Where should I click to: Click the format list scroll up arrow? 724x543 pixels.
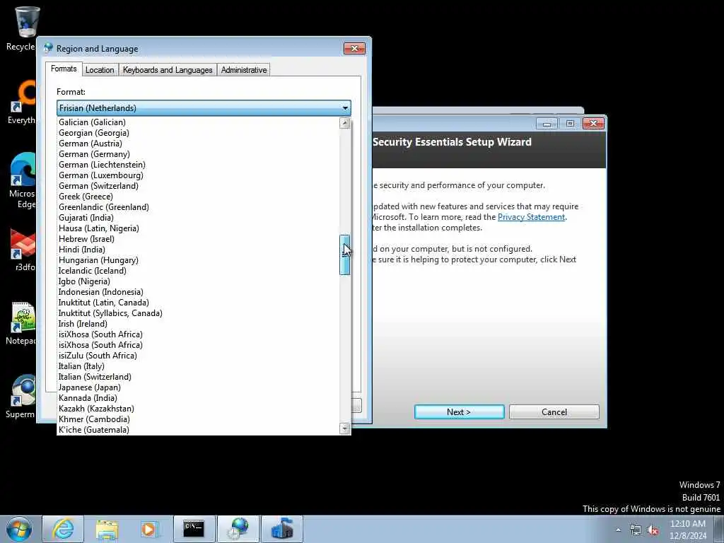click(x=345, y=123)
